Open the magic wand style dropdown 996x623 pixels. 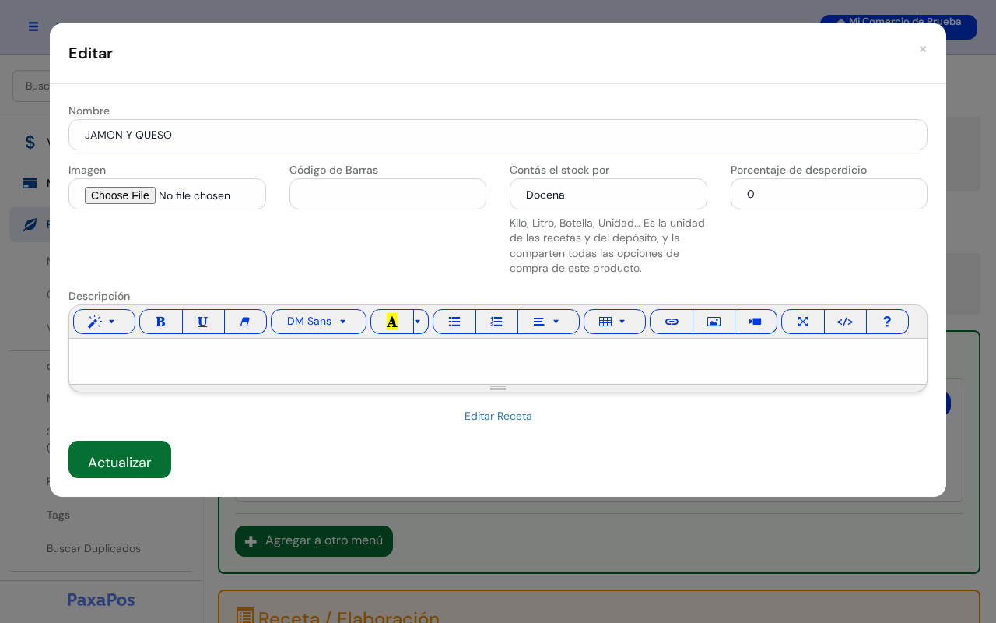tap(104, 322)
